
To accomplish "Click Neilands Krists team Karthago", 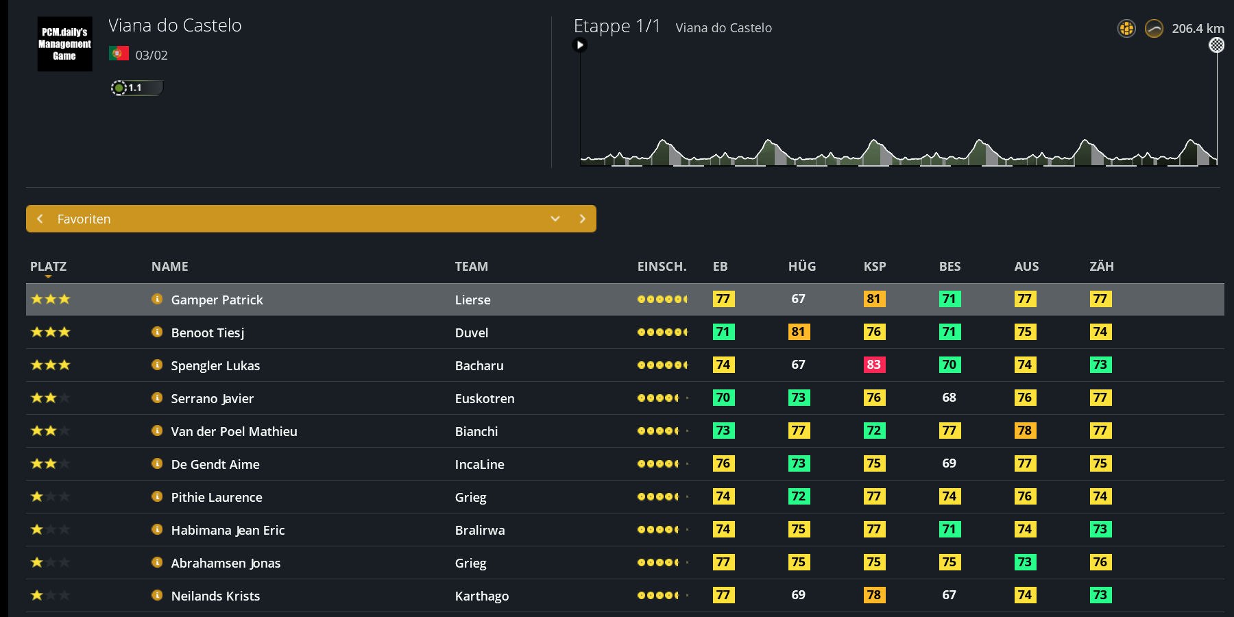I will [x=482, y=596].
